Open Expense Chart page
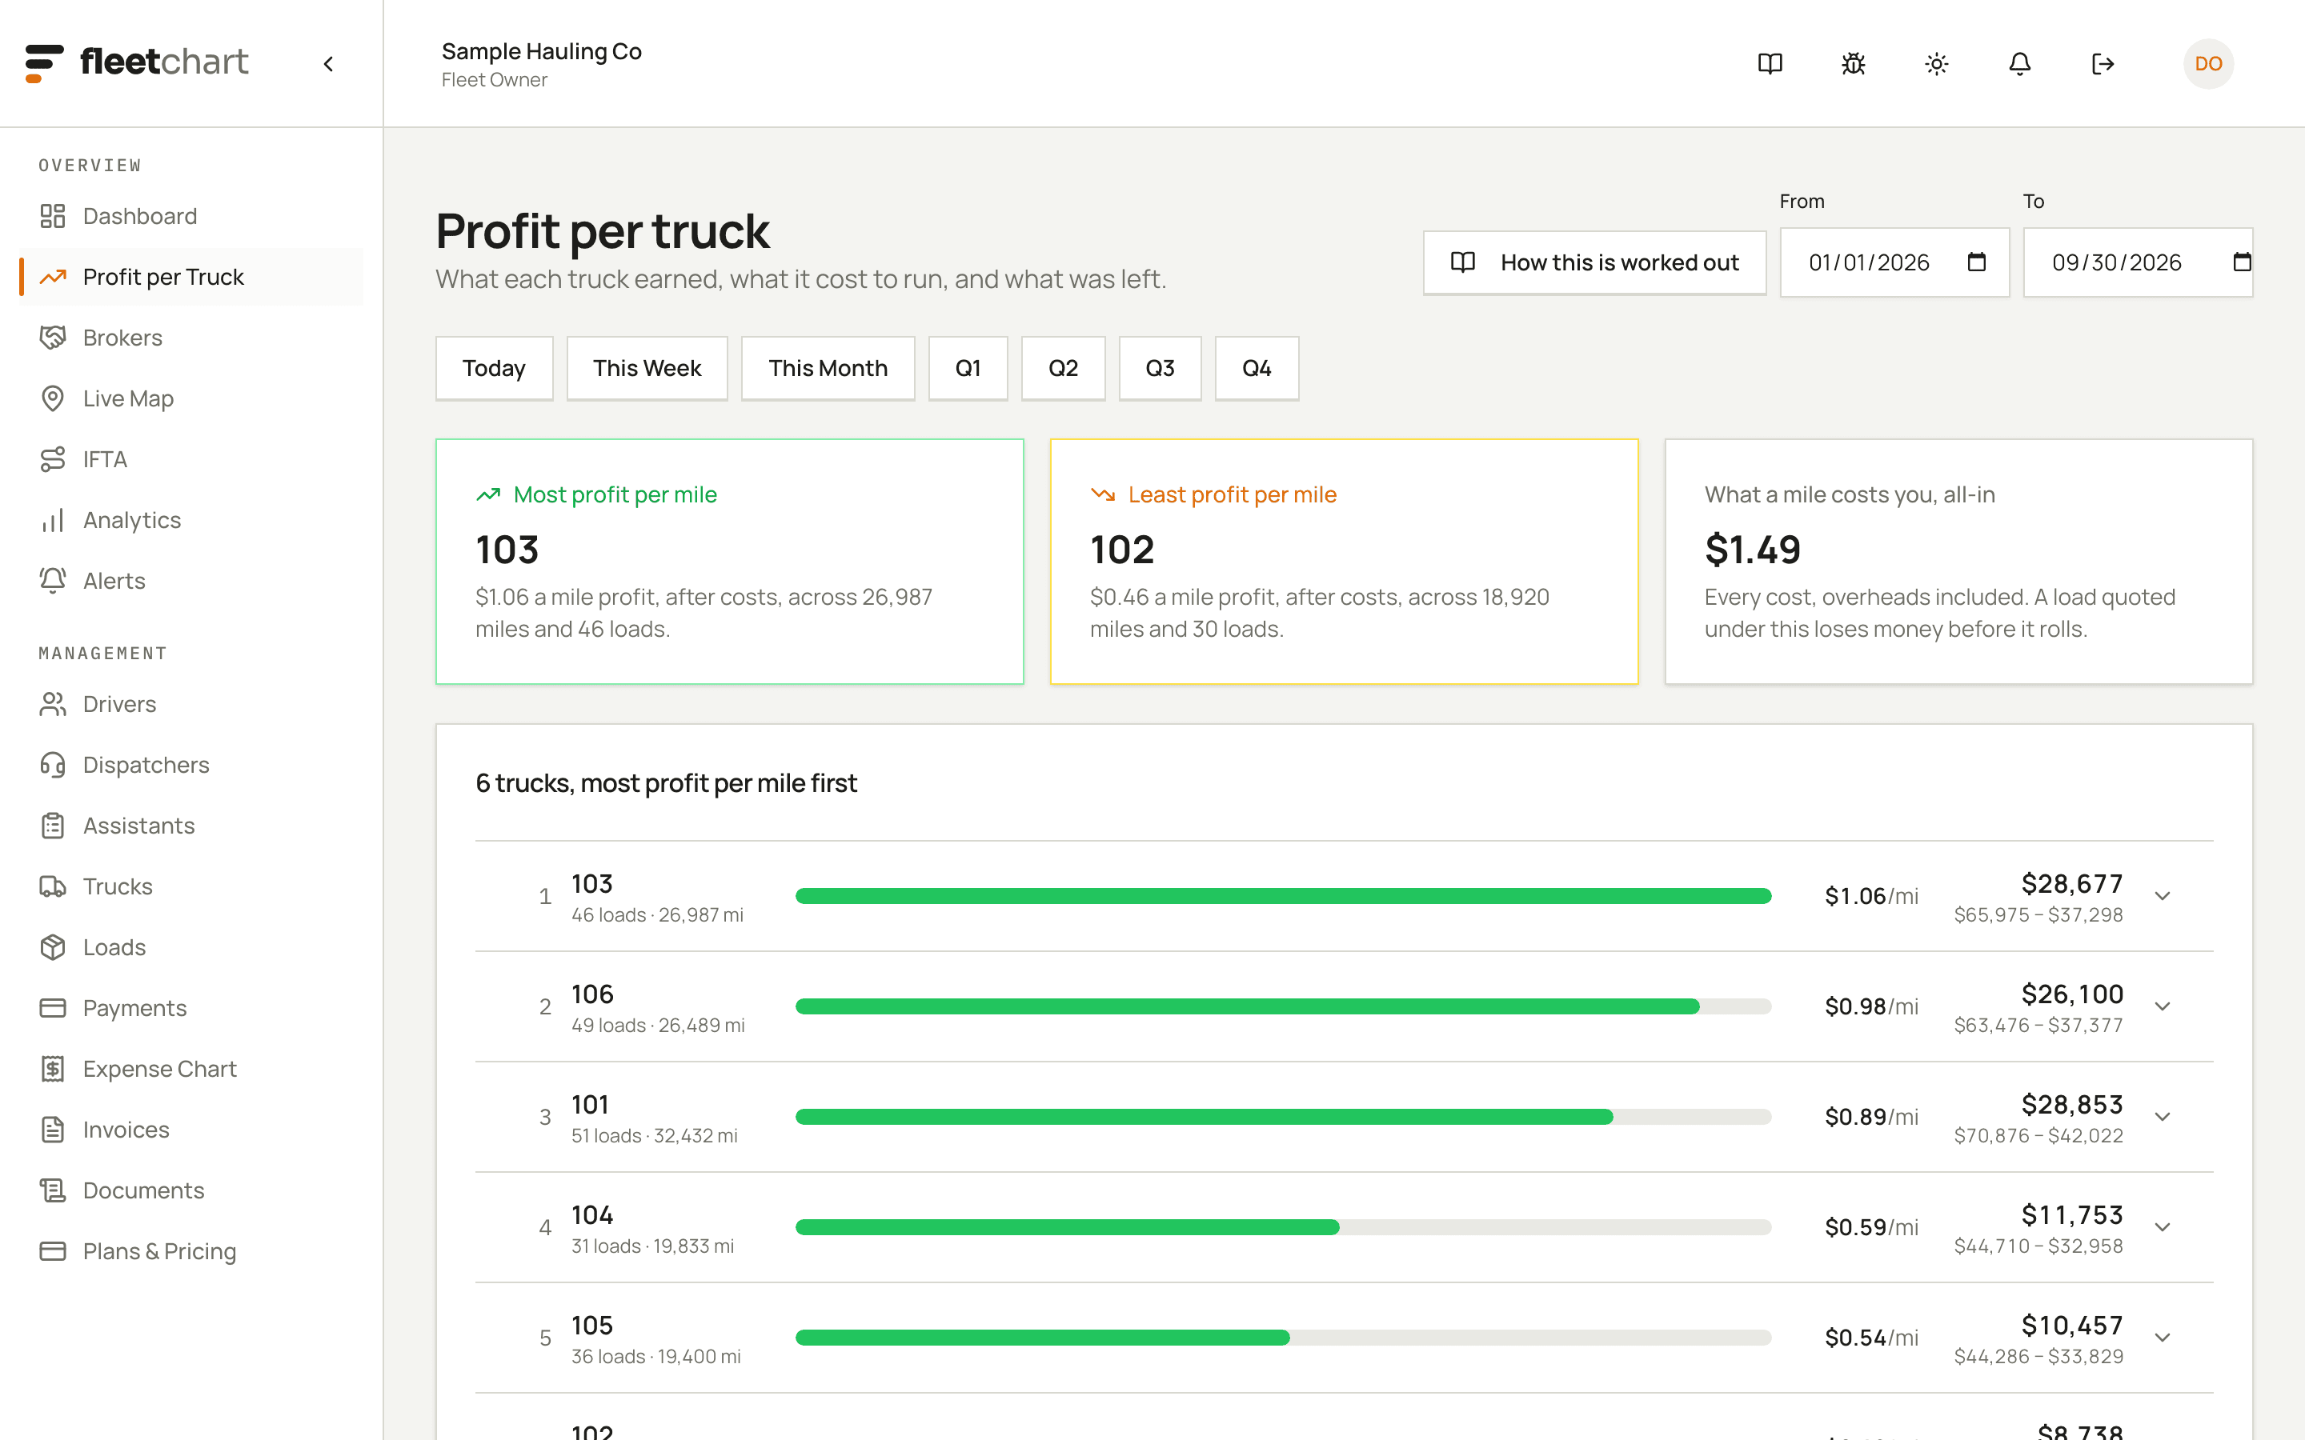 pos(190,1069)
